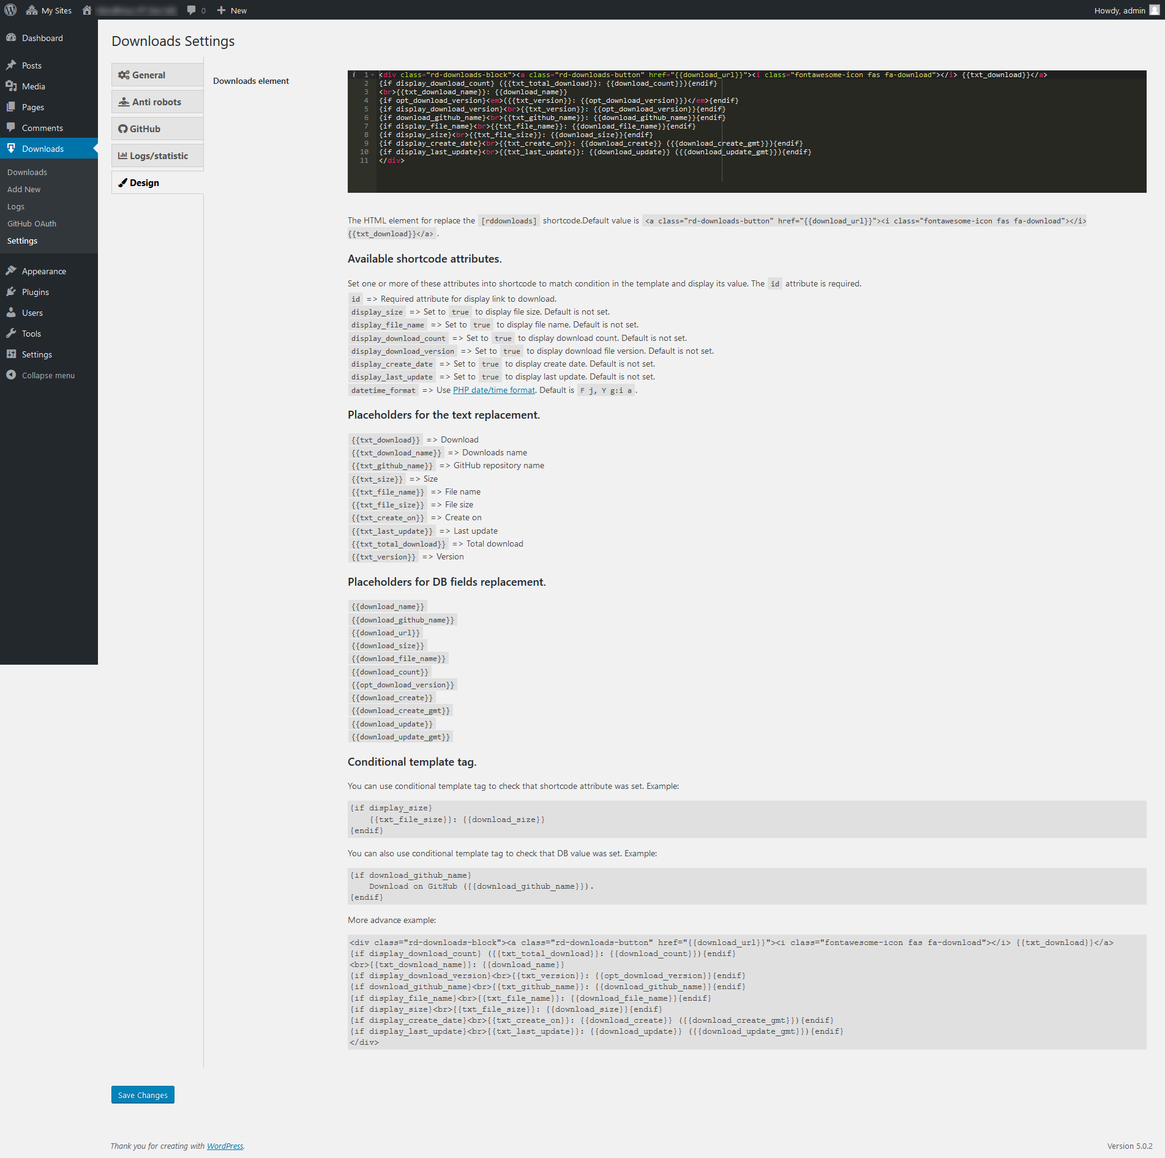Click the Save Changes button
The image size is (1165, 1158).
143,1094
